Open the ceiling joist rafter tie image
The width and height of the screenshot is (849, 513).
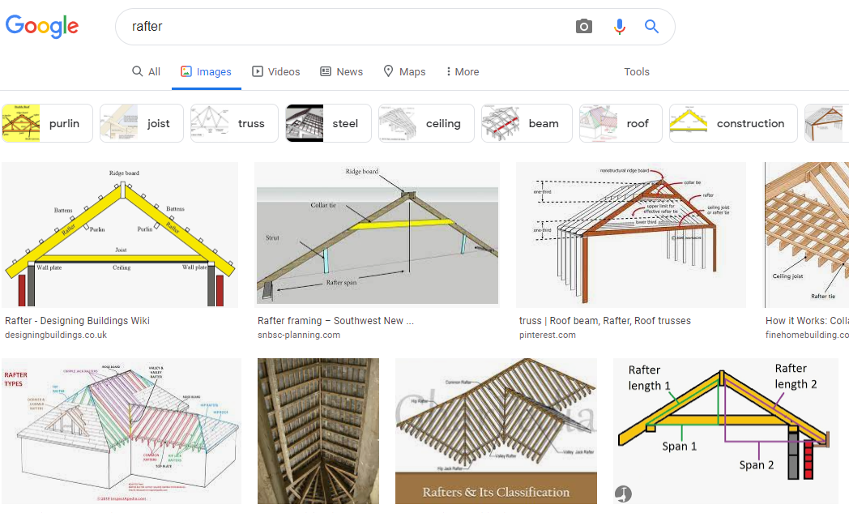coord(807,234)
